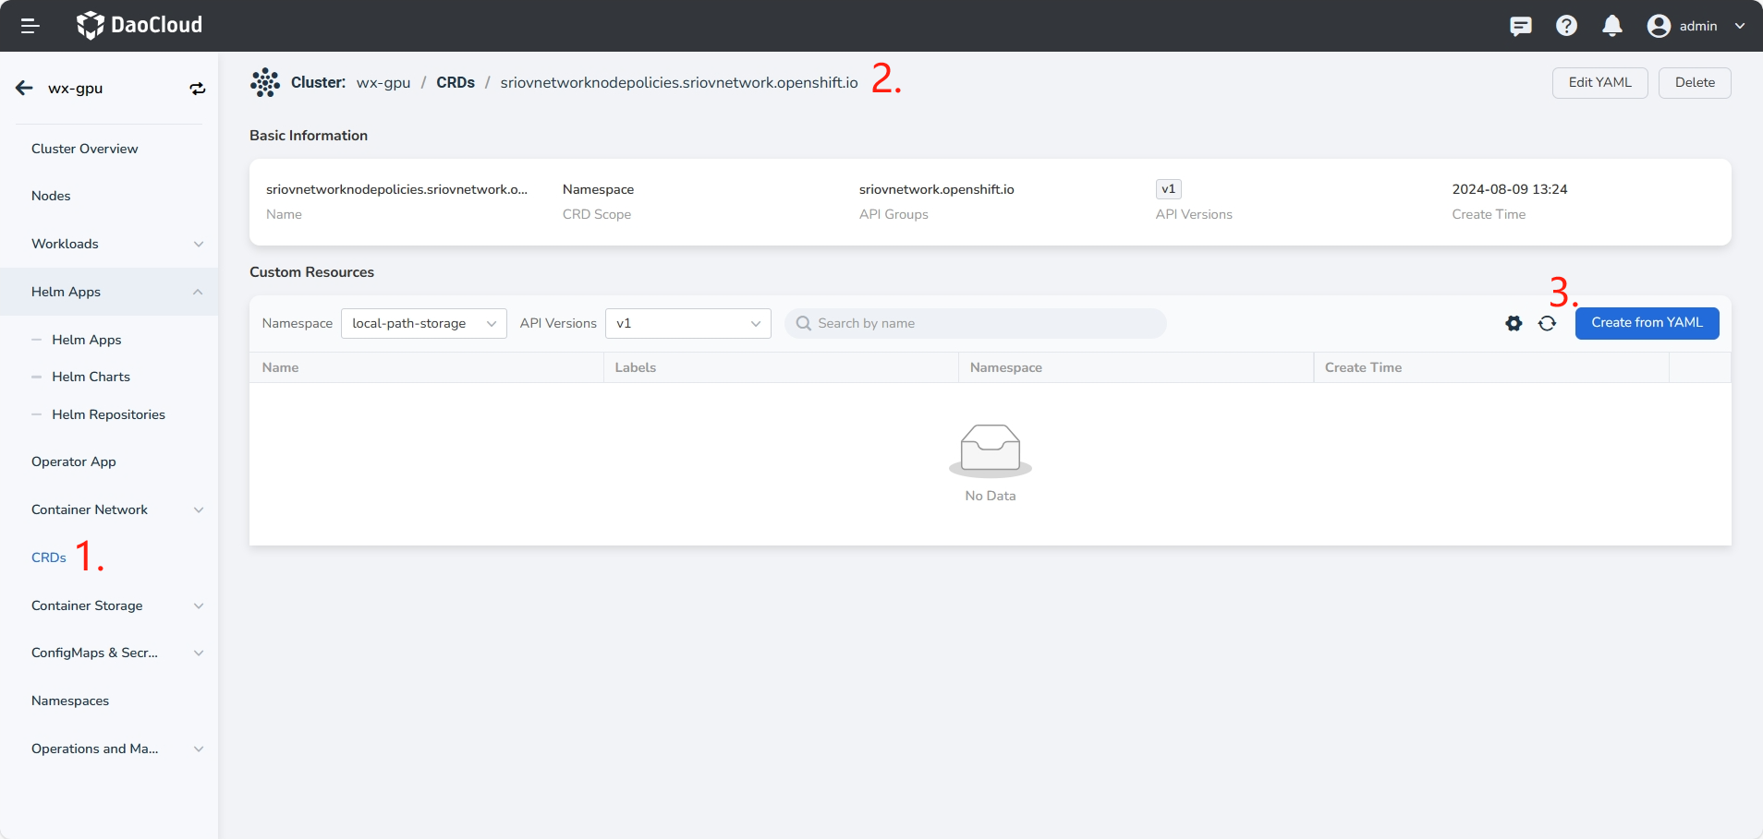Open the API Versions dropdown
1763x839 pixels.
pyautogui.click(x=687, y=323)
